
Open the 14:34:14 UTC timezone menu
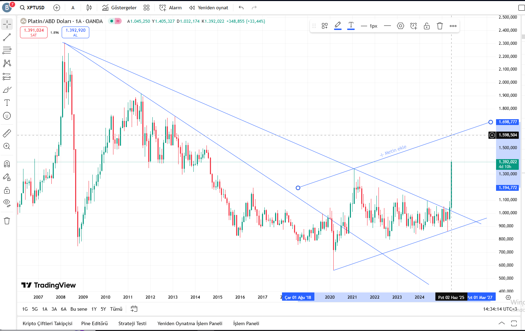(x=500, y=309)
